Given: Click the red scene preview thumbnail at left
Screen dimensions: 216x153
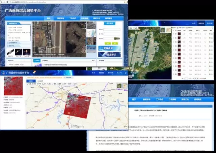Looking at the screenshot, I should [x=13, y=86].
